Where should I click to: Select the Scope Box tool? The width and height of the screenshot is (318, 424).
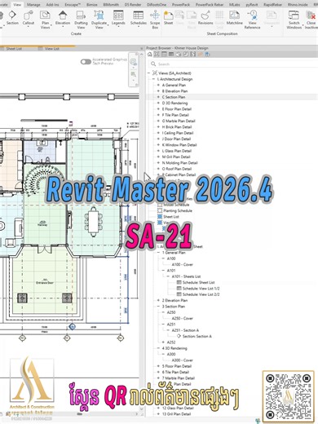[x=155, y=20]
